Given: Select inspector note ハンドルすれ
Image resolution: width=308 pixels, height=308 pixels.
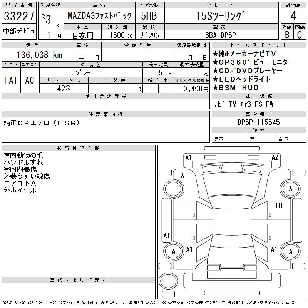Looking at the screenshot, I should tap(23, 162).
